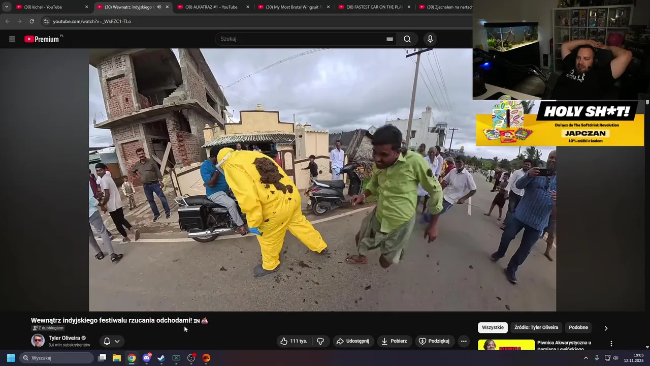Open Piwnica Akwarystyczna video title
The height and width of the screenshot is (366, 650).
pos(564,345)
